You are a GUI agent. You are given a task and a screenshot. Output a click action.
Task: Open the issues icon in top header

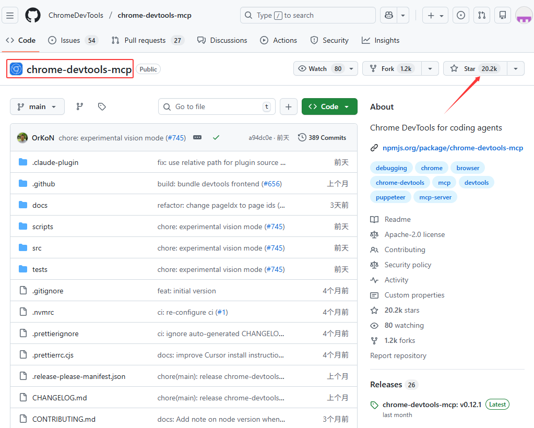pos(460,15)
